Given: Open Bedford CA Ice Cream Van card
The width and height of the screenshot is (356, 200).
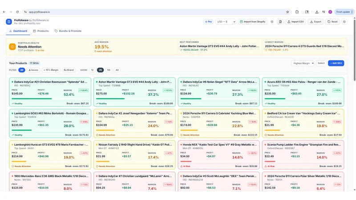Looking at the screenshot, I should tap(303, 124).
